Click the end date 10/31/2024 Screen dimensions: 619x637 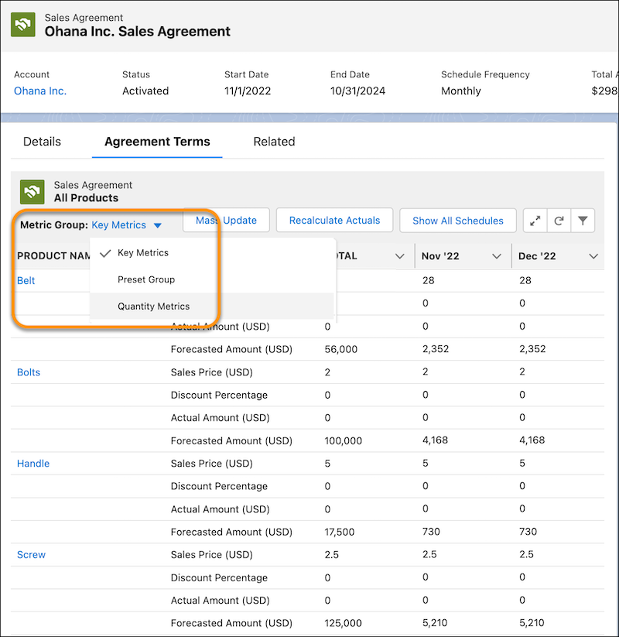coord(357,91)
